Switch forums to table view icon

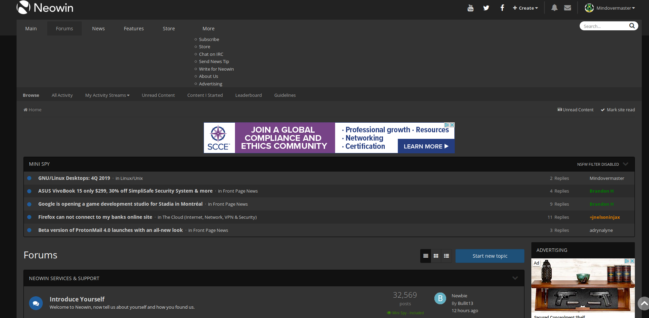coord(426,256)
